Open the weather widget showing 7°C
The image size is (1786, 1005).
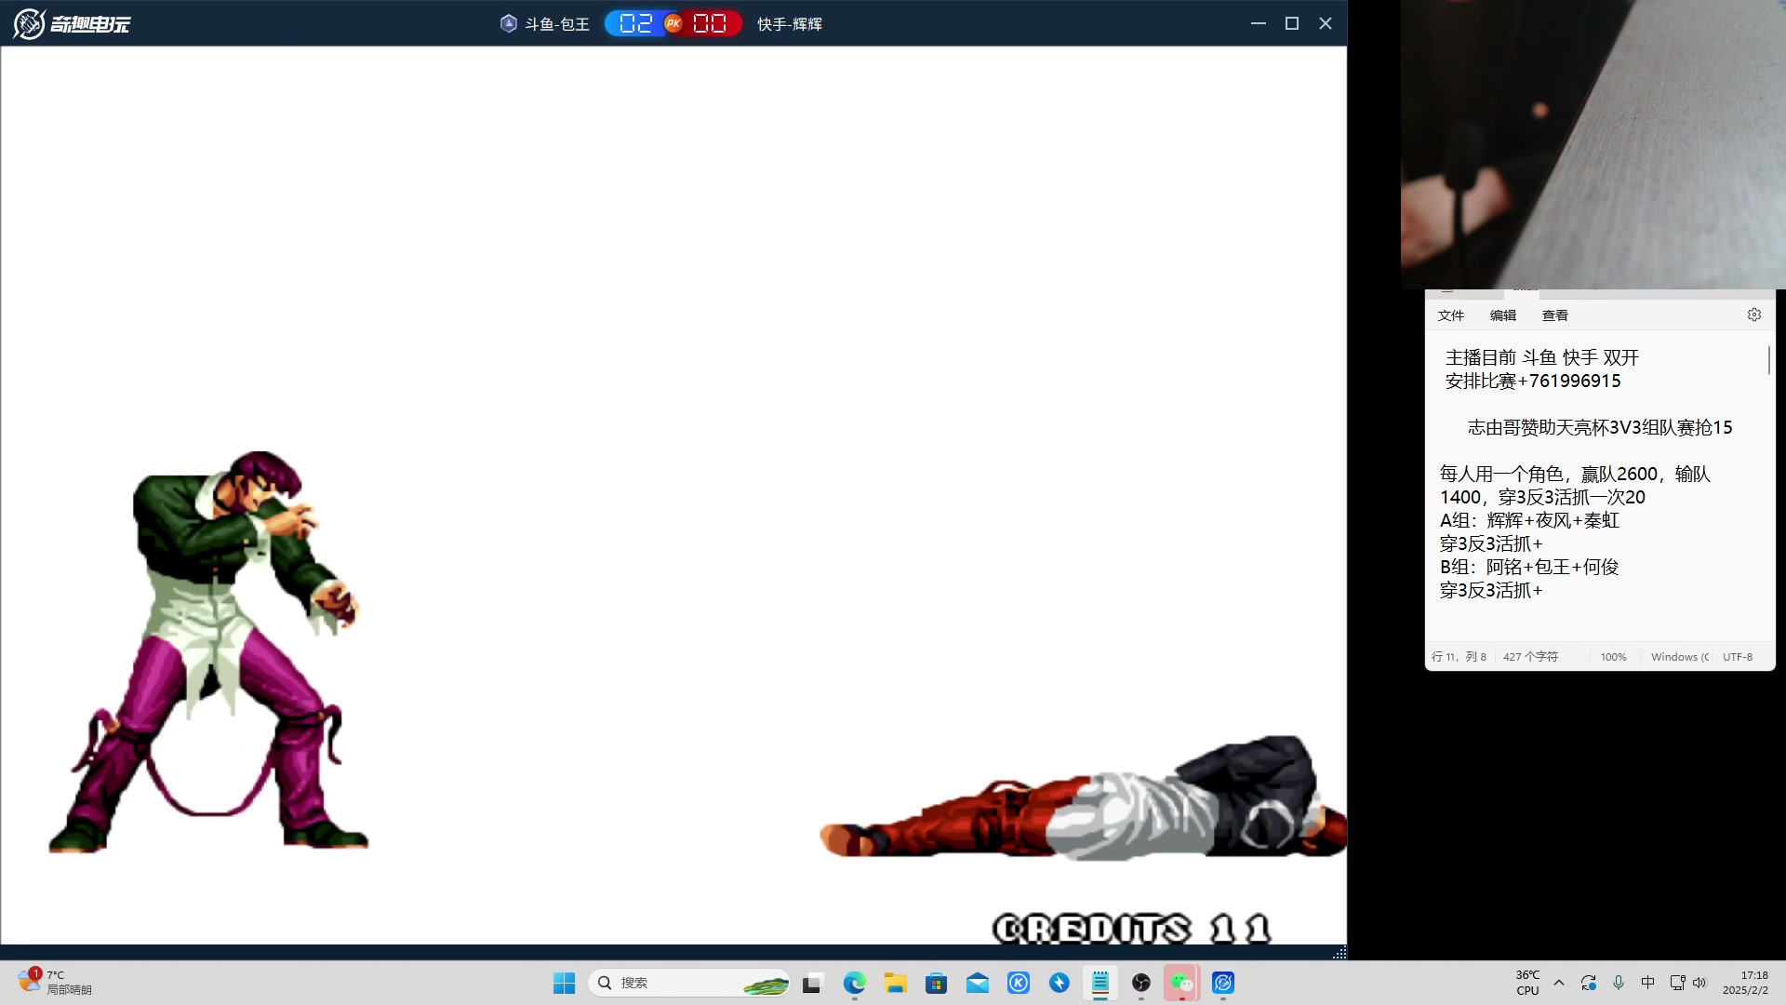(55, 983)
